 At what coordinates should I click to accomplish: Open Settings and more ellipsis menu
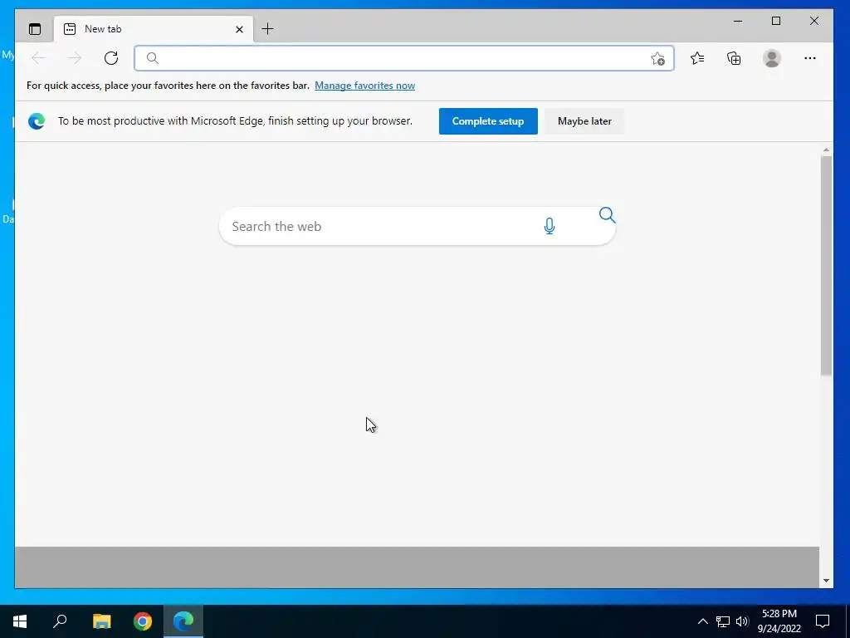pyautogui.click(x=810, y=58)
